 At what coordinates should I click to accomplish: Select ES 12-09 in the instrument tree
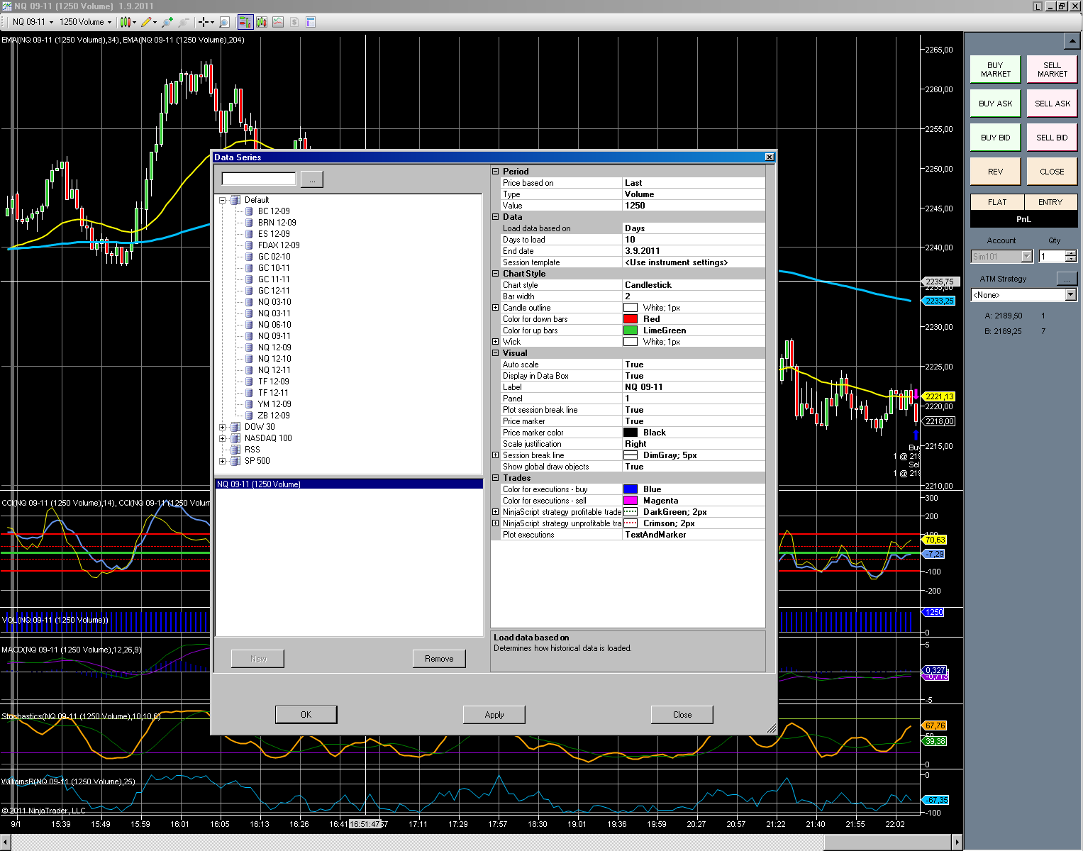pyautogui.click(x=274, y=234)
